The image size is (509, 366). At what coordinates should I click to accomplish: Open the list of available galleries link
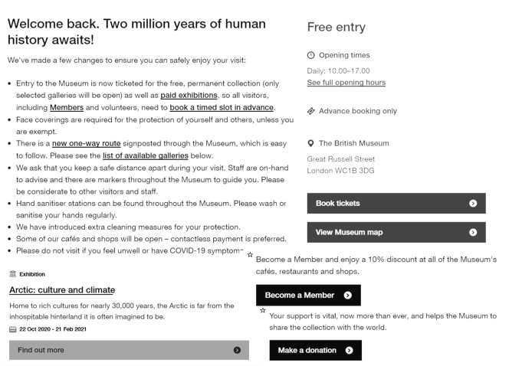tap(146, 155)
